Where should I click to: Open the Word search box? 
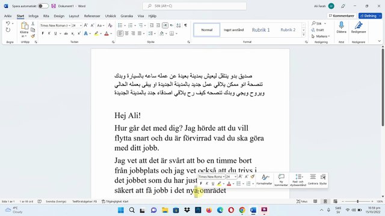pos(194,6)
